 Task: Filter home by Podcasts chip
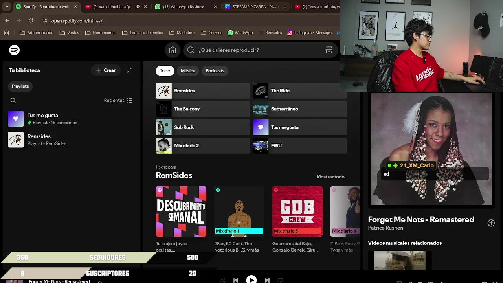click(215, 71)
